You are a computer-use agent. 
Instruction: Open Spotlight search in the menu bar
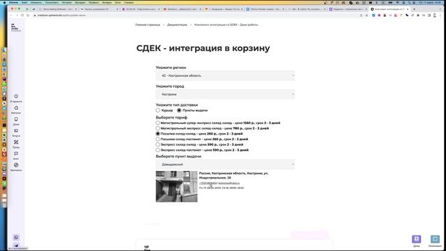(409, 3)
